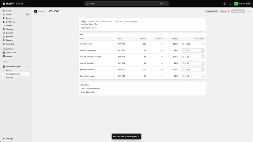Click the Orders count badge 487
The width and height of the screenshot is (253, 142).
click(x=27, y=15)
